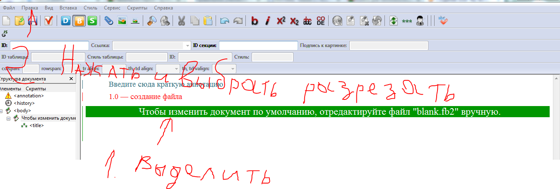Viewport: 560px width, 189px height.
Task: Open the Сервис menu
Action: click(x=113, y=7)
